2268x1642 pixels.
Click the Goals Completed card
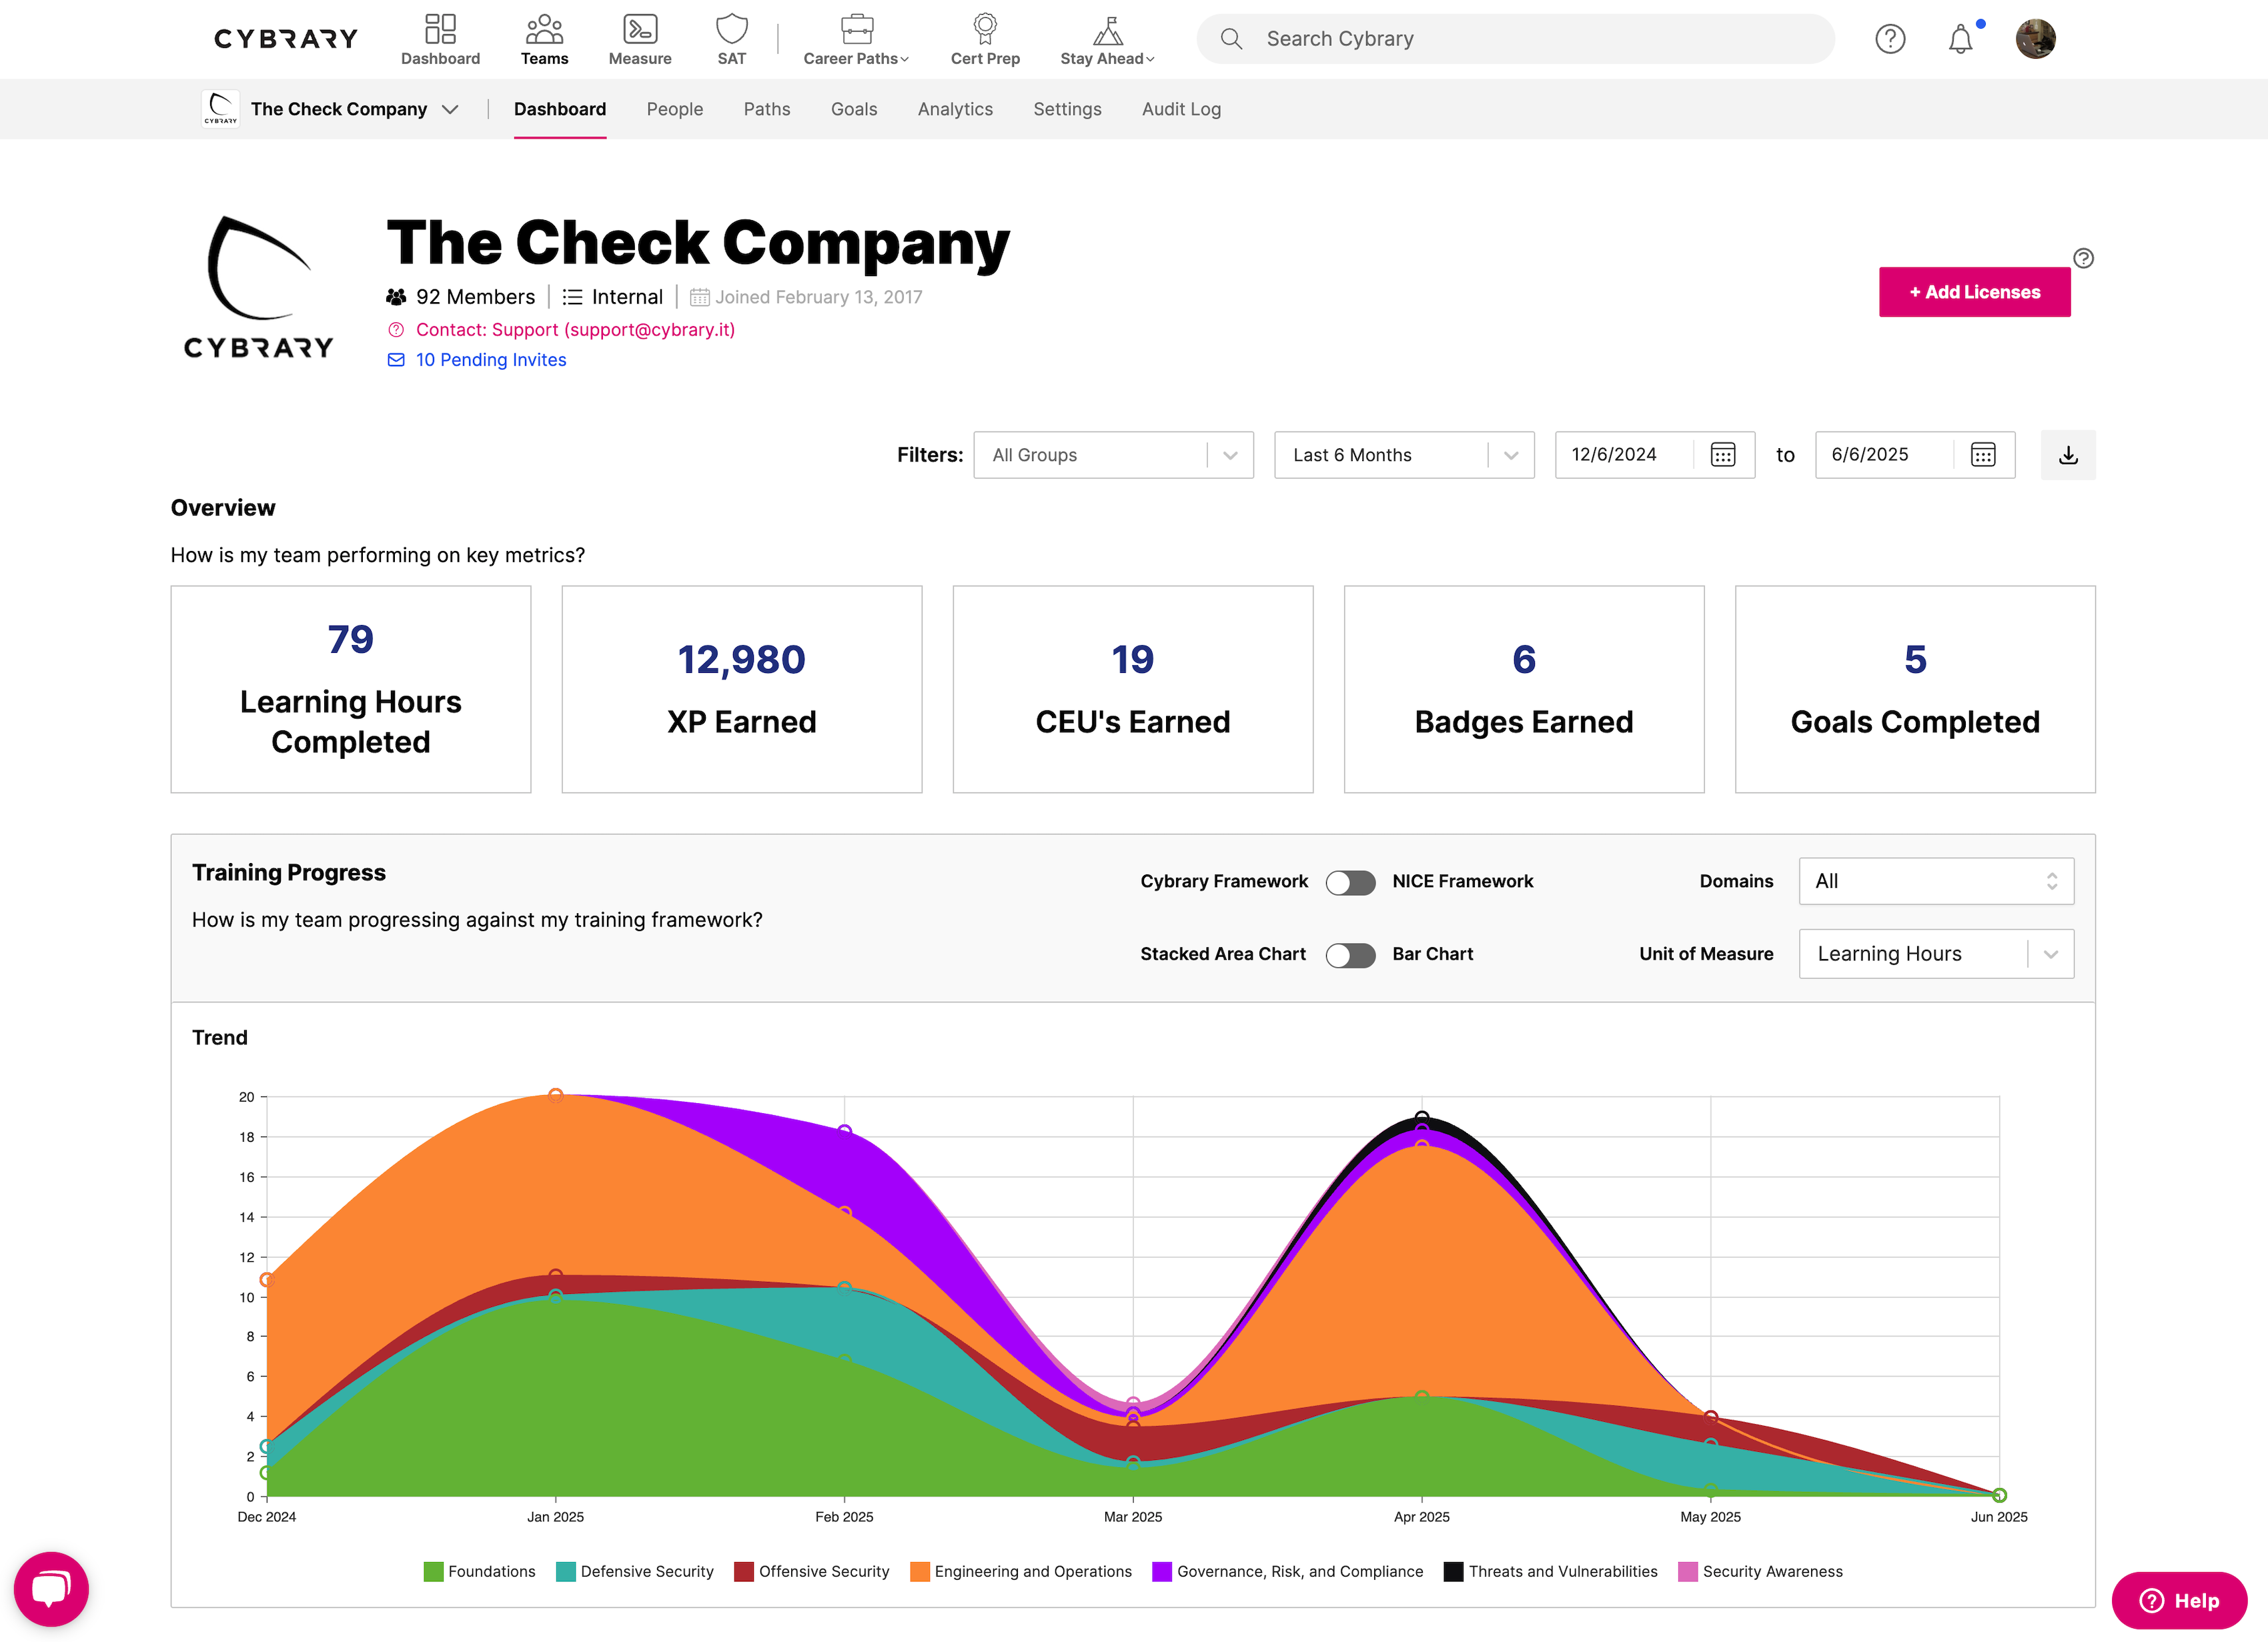[x=1915, y=690]
